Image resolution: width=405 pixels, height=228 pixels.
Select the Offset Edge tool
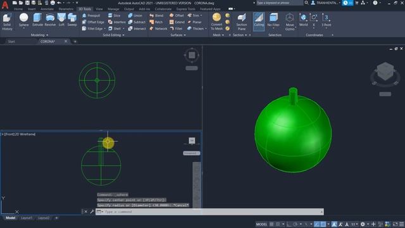[x=93, y=22]
